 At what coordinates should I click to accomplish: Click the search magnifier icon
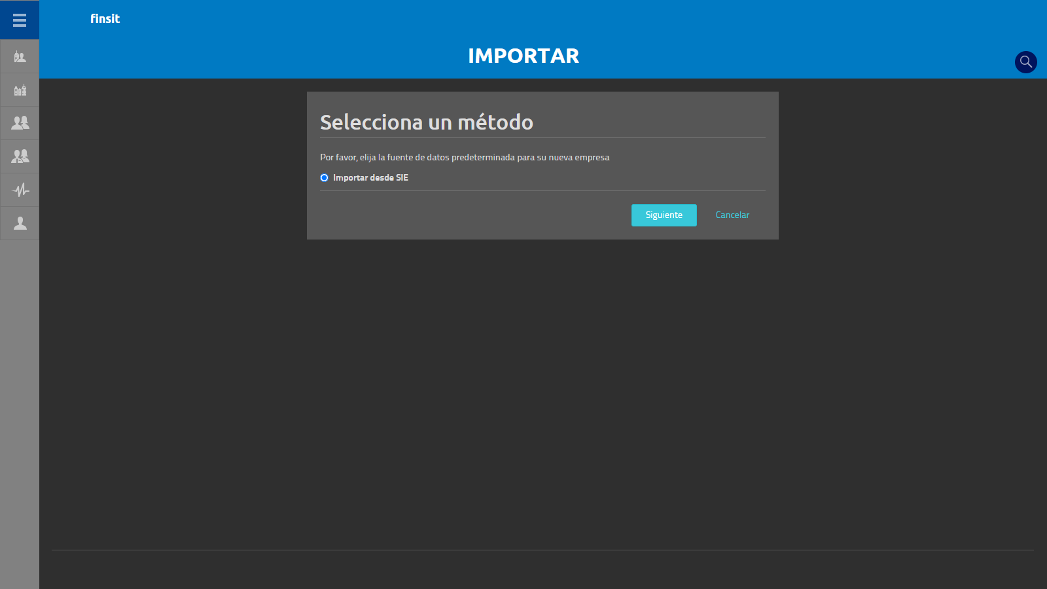[x=1025, y=62]
